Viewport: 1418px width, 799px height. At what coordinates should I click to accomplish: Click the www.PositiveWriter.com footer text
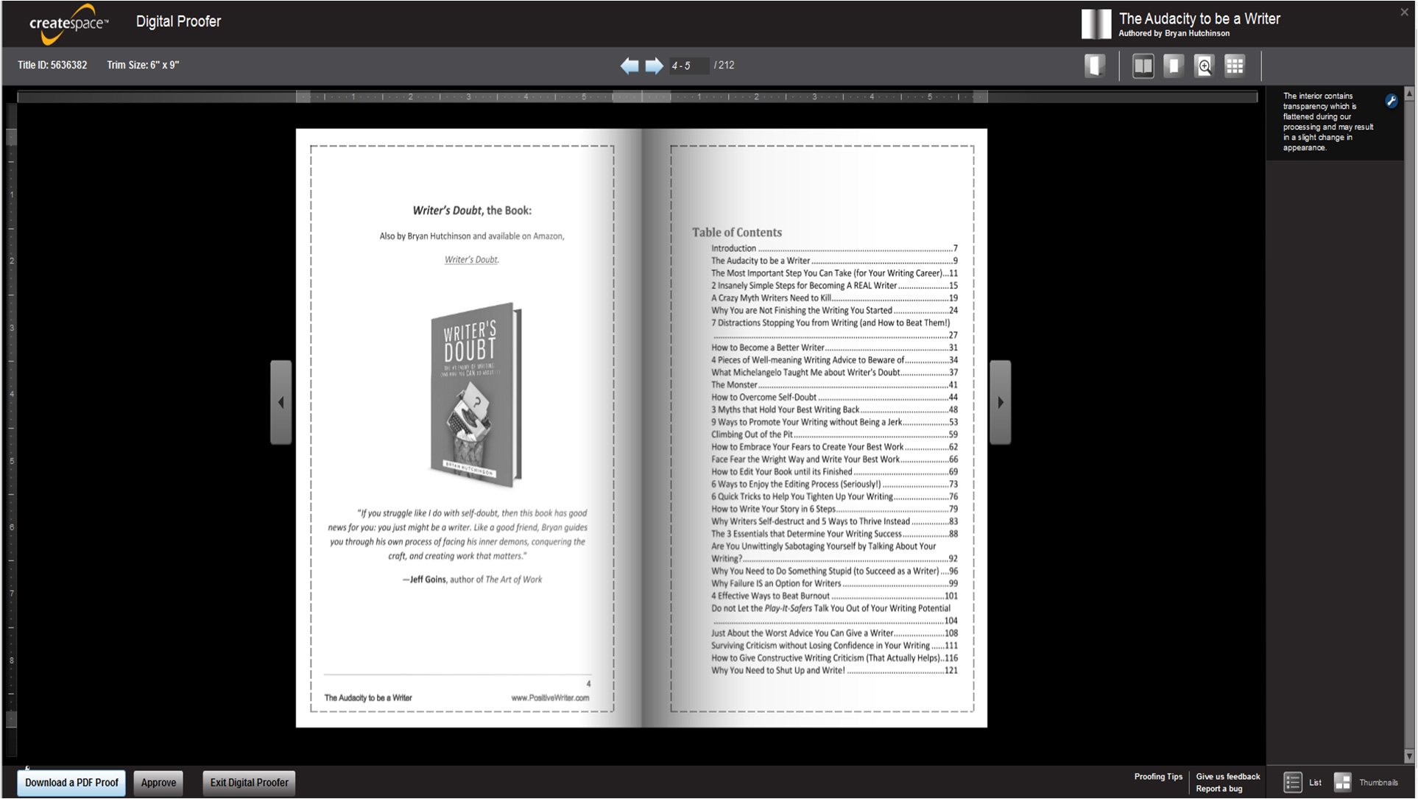coord(550,697)
